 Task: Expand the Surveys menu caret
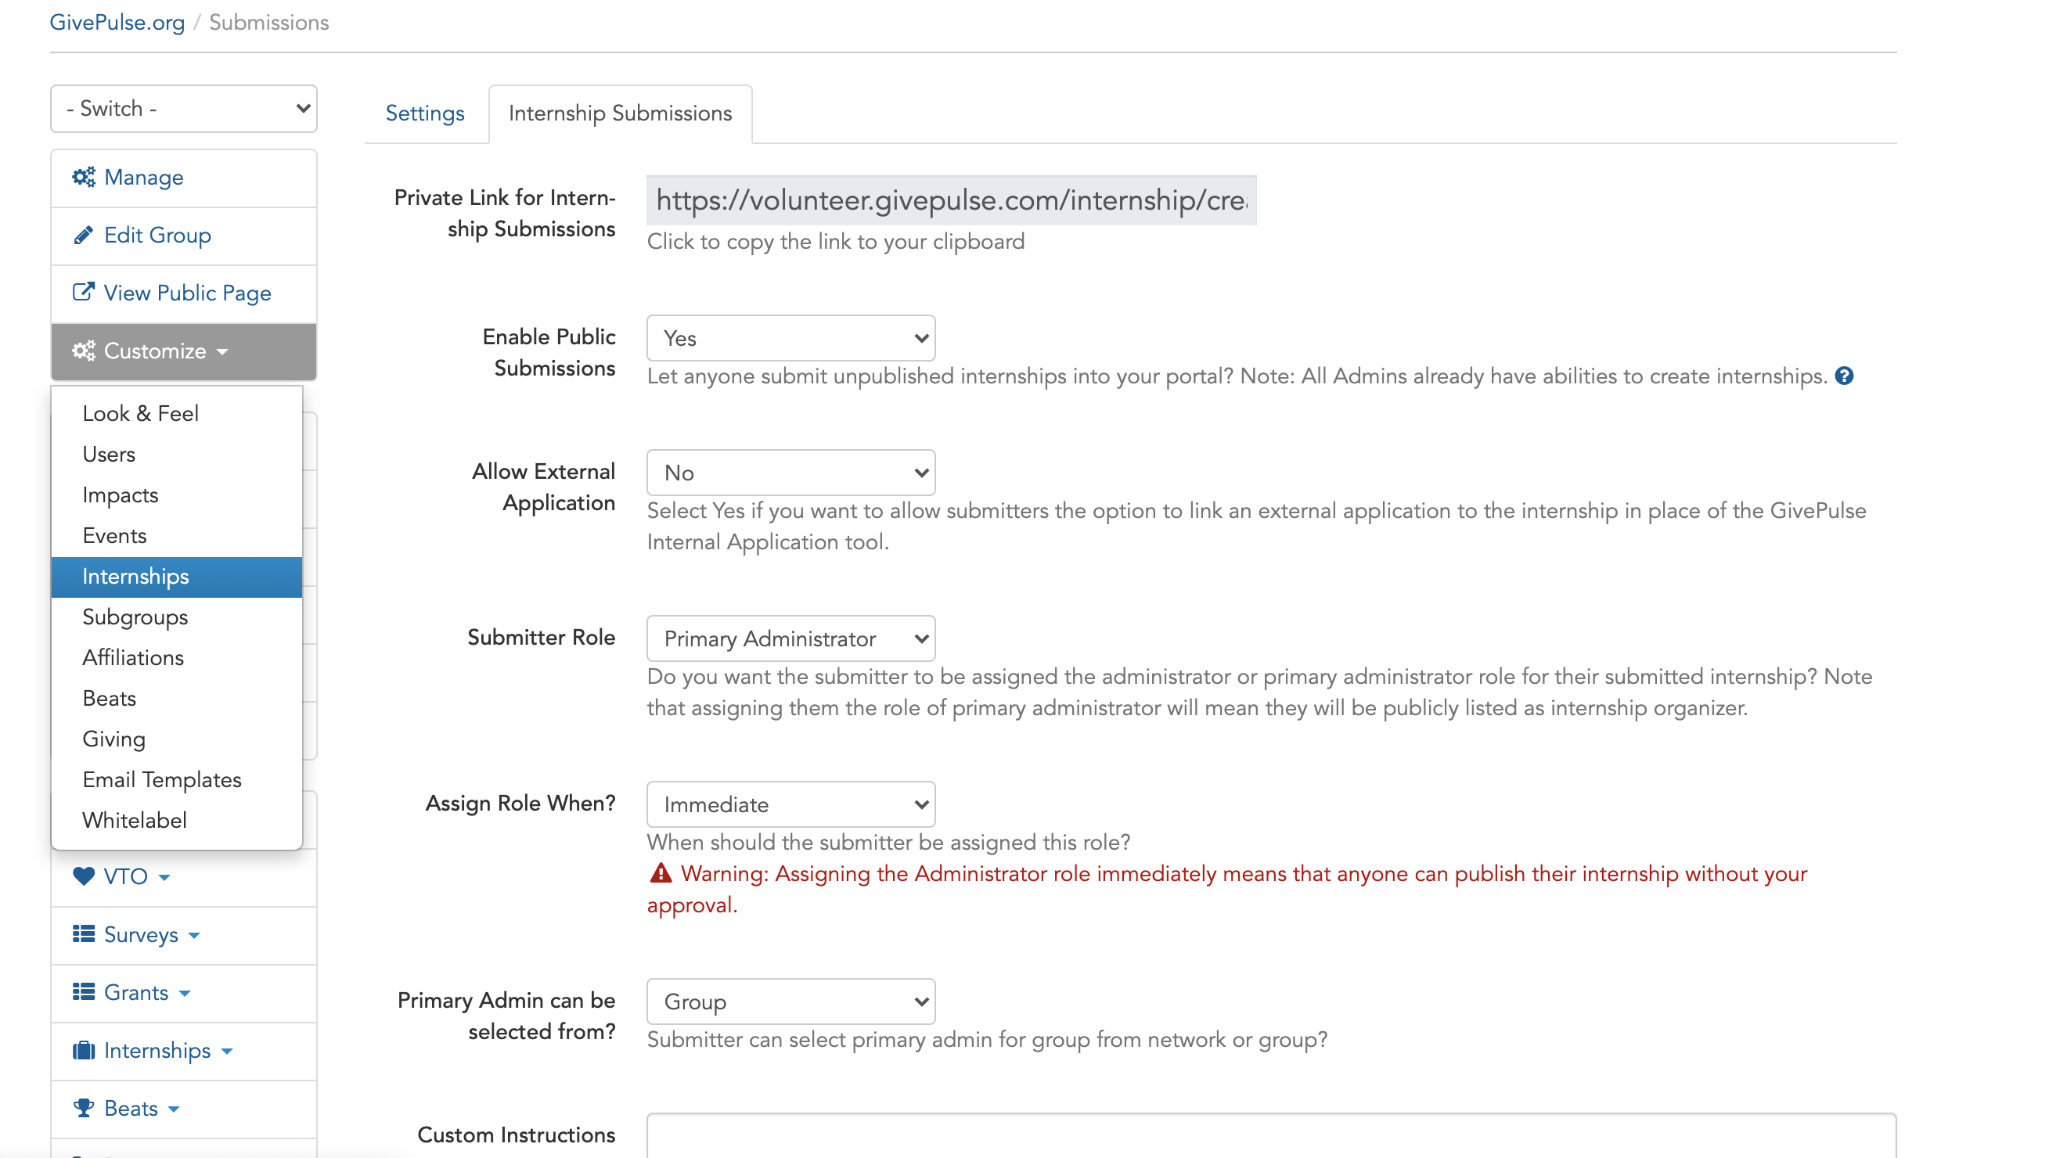click(194, 935)
